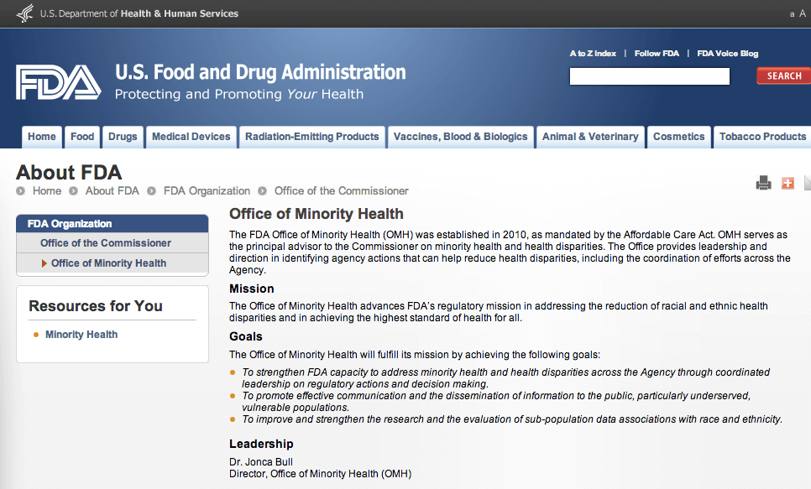This screenshot has width=811, height=489.
Task: Click the 'About FDA' page title
Action: 69,172
